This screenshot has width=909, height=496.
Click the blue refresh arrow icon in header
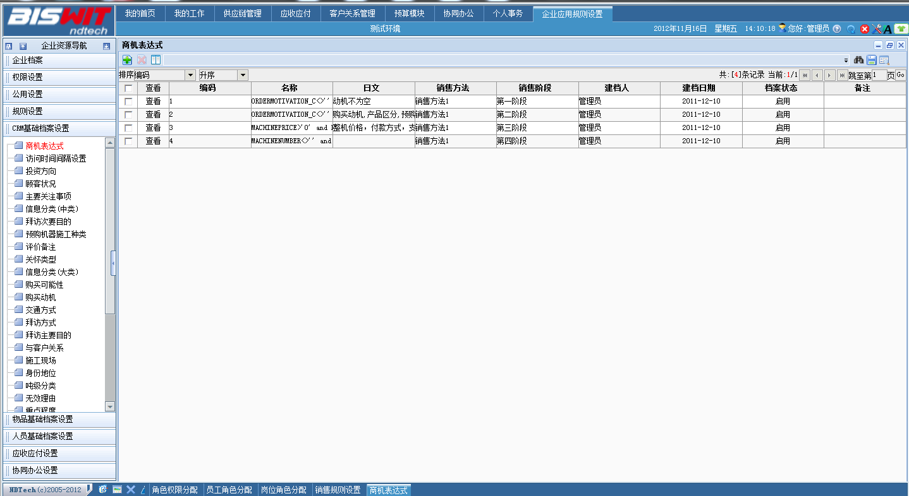click(x=851, y=29)
